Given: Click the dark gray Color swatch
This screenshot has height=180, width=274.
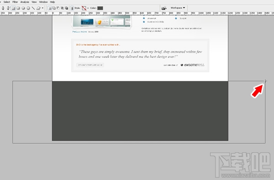Looking at the screenshot, I should (100, 8).
